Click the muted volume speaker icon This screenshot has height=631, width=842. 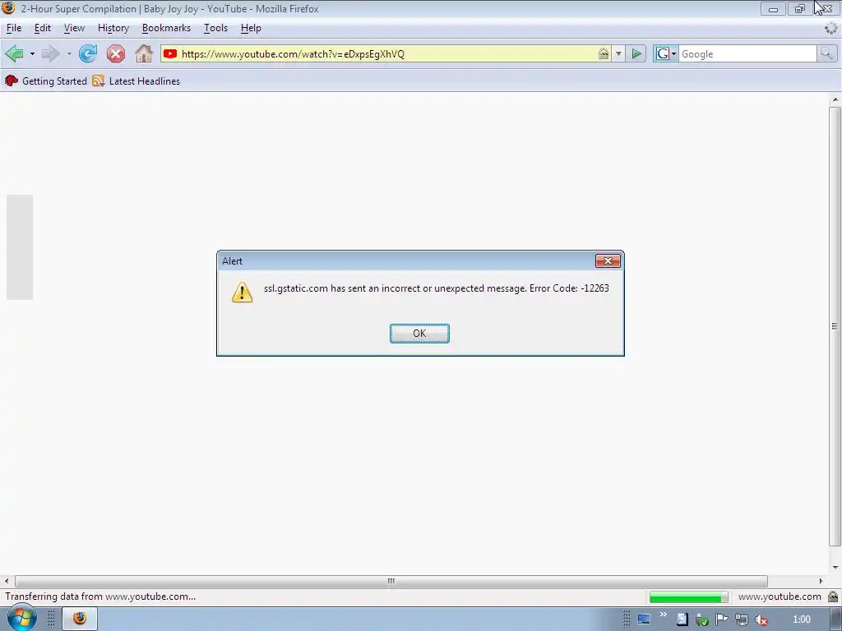pos(761,619)
